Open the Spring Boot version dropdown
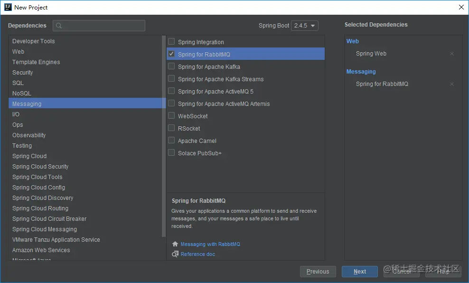The image size is (469, 283). coord(304,26)
